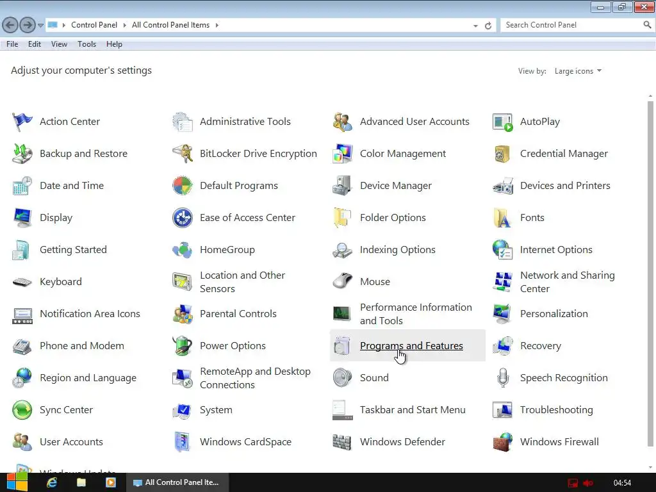Open the Mouse icon
The image size is (656, 492).
[342, 282]
